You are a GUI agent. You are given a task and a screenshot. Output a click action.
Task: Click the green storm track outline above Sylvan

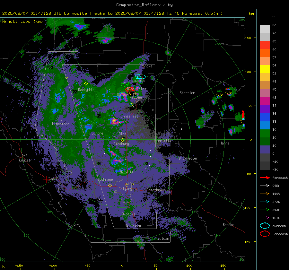[125, 84]
